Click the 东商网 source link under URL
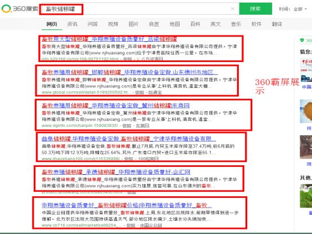This screenshot has height=234, width=312. pyautogui.click(x=142, y=126)
